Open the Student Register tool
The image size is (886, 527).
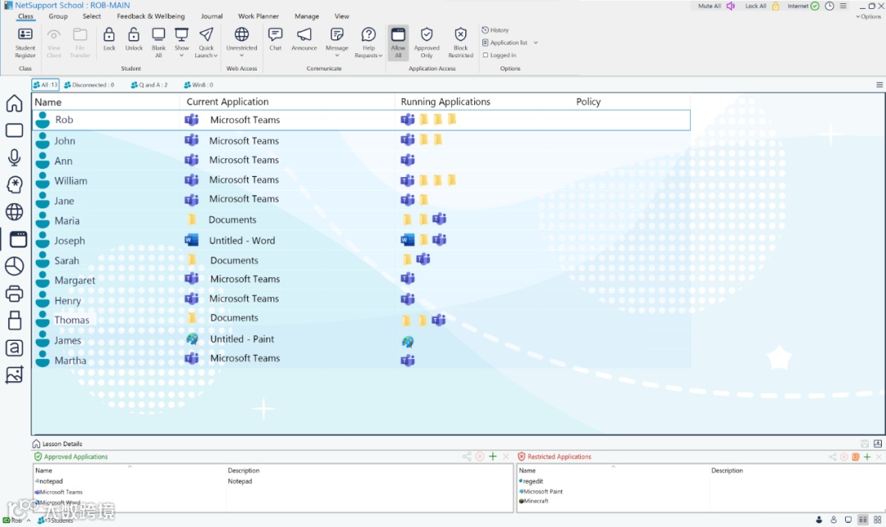pos(25,43)
